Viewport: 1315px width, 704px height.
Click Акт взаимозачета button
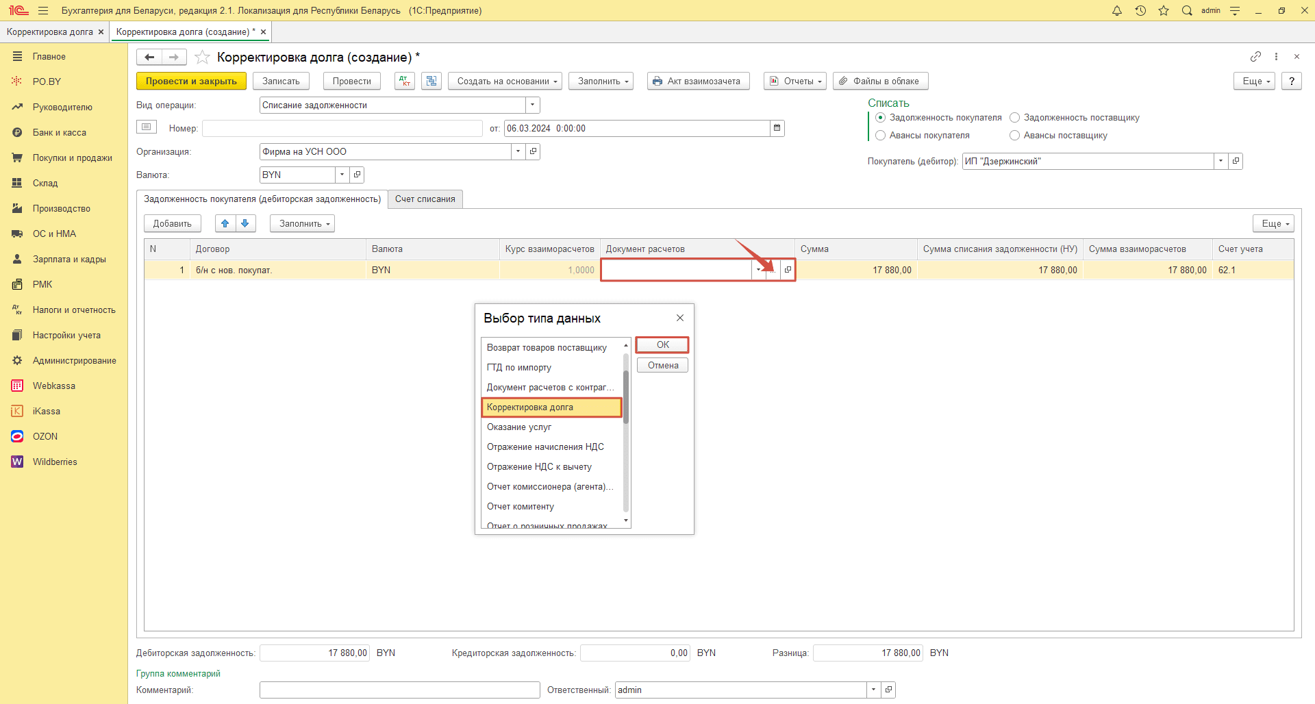click(699, 81)
